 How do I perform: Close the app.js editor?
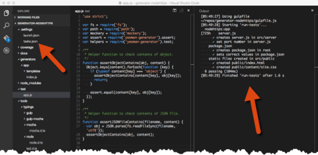click(x=188, y=10)
